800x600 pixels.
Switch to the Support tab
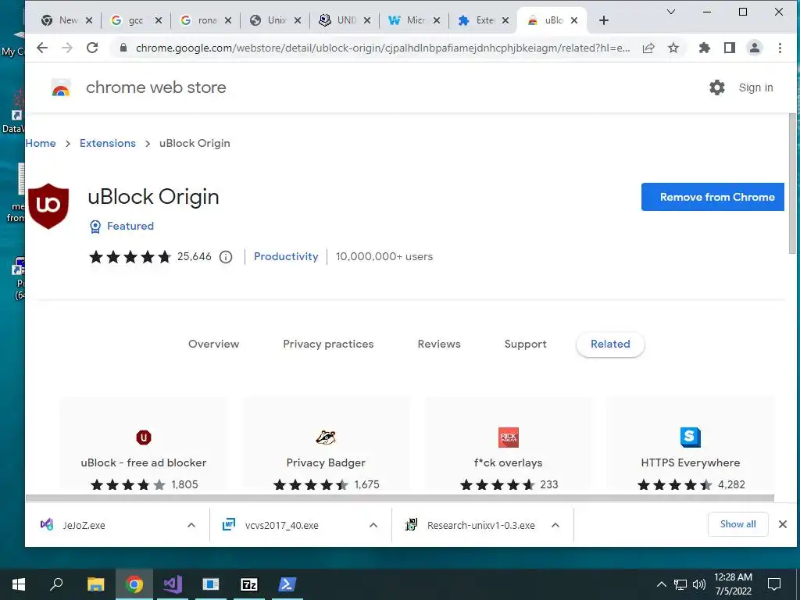(526, 345)
